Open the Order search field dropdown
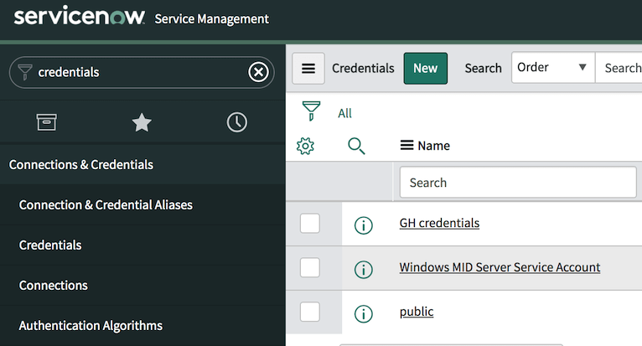 point(551,68)
